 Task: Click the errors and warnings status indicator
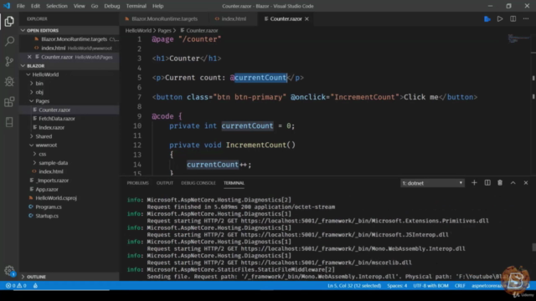coord(16,286)
